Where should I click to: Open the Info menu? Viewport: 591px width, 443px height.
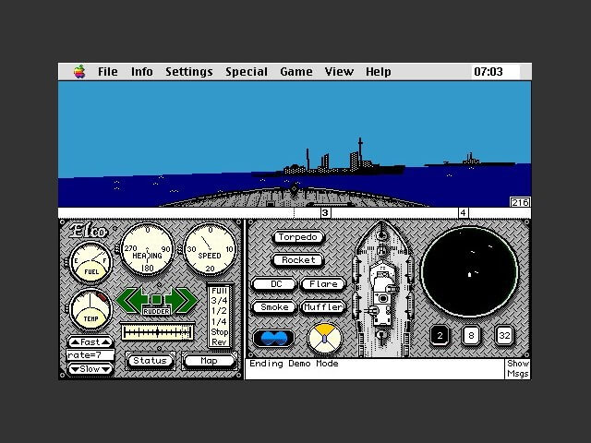141,72
